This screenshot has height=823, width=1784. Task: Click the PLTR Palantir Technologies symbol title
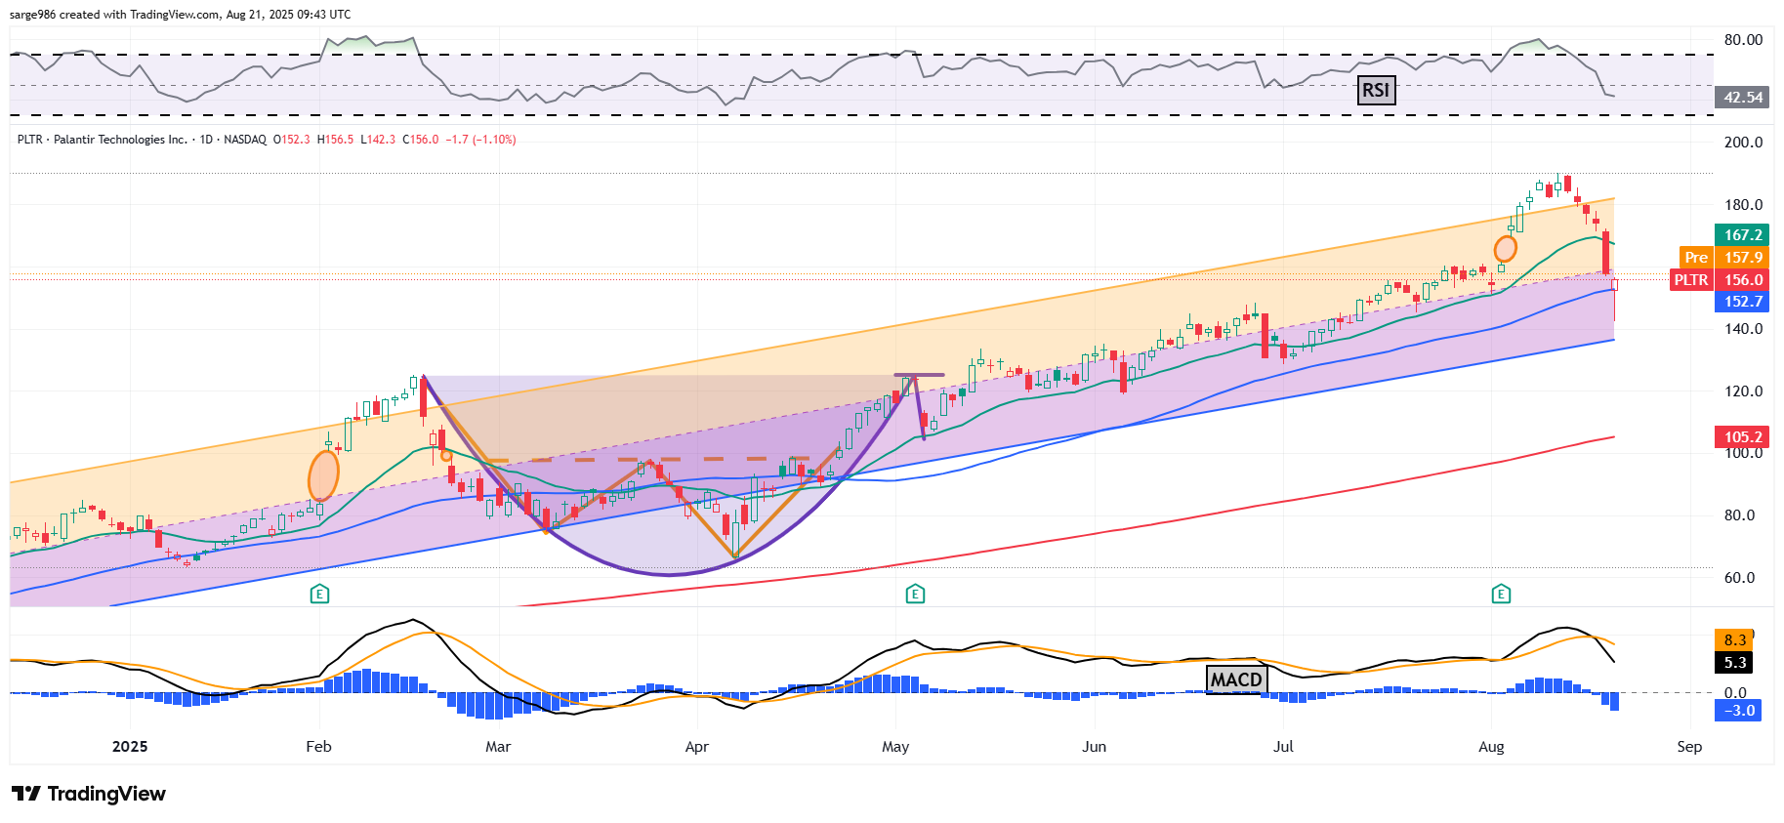point(103,140)
